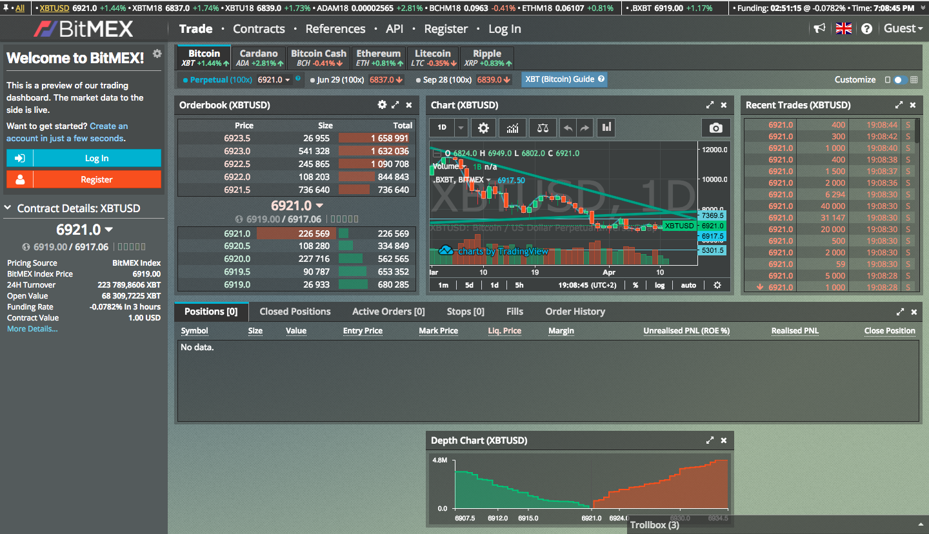Click the orange Register button

coord(84,179)
